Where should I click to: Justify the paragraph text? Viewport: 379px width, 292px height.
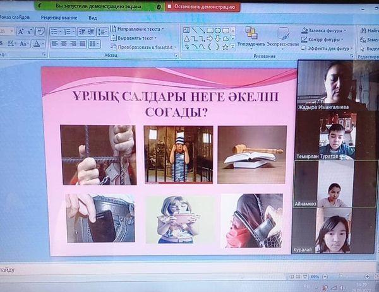point(82,44)
